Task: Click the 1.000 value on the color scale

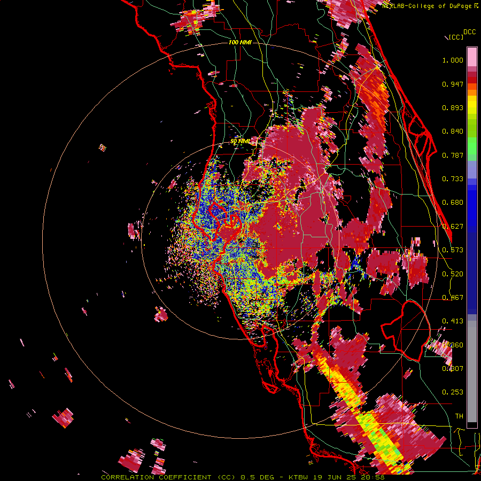Action: (x=453, y=60)
